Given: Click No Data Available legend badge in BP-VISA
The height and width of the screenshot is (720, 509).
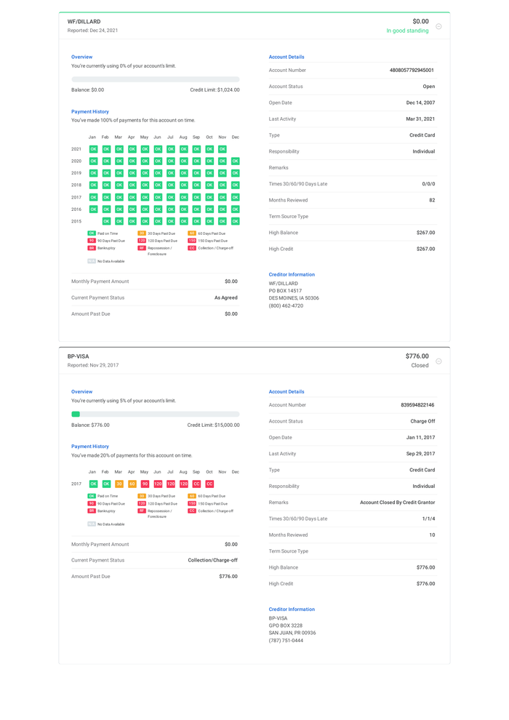Looking at the screenshot, I should [92, 524].
